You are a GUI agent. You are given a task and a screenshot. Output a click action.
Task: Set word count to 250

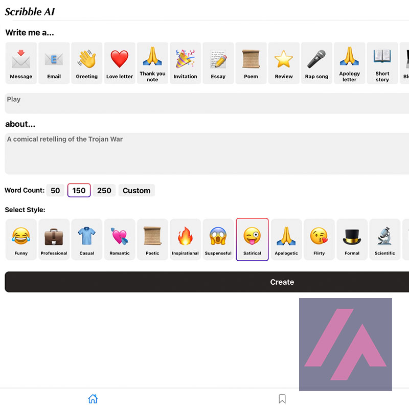pyautogui.click(x=104, y=191)
